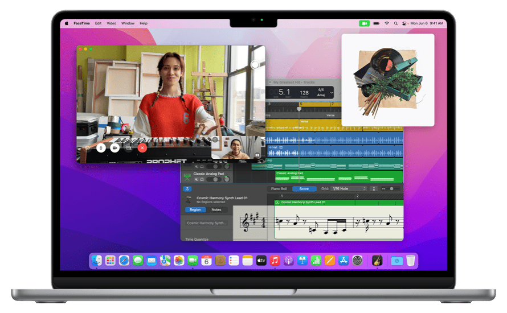Open Photos from the Dock
Viewport: 507px width, 313px height.
coord(179,260)
